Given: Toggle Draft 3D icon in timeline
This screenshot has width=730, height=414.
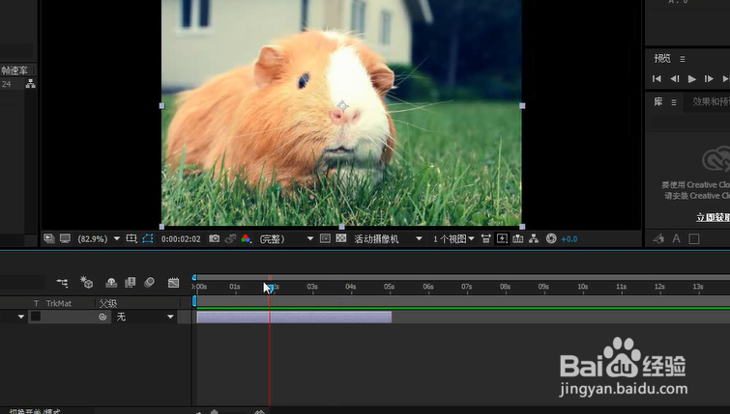Looking at the screenshot, I should (87, 282).
